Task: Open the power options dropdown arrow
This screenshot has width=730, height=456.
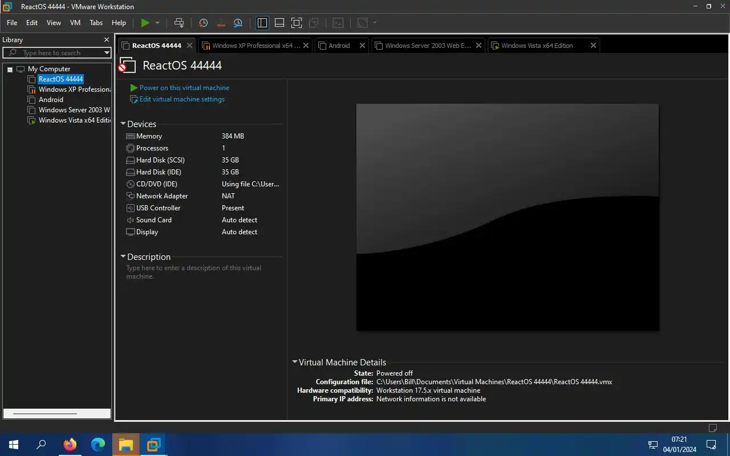Action: 157,23
